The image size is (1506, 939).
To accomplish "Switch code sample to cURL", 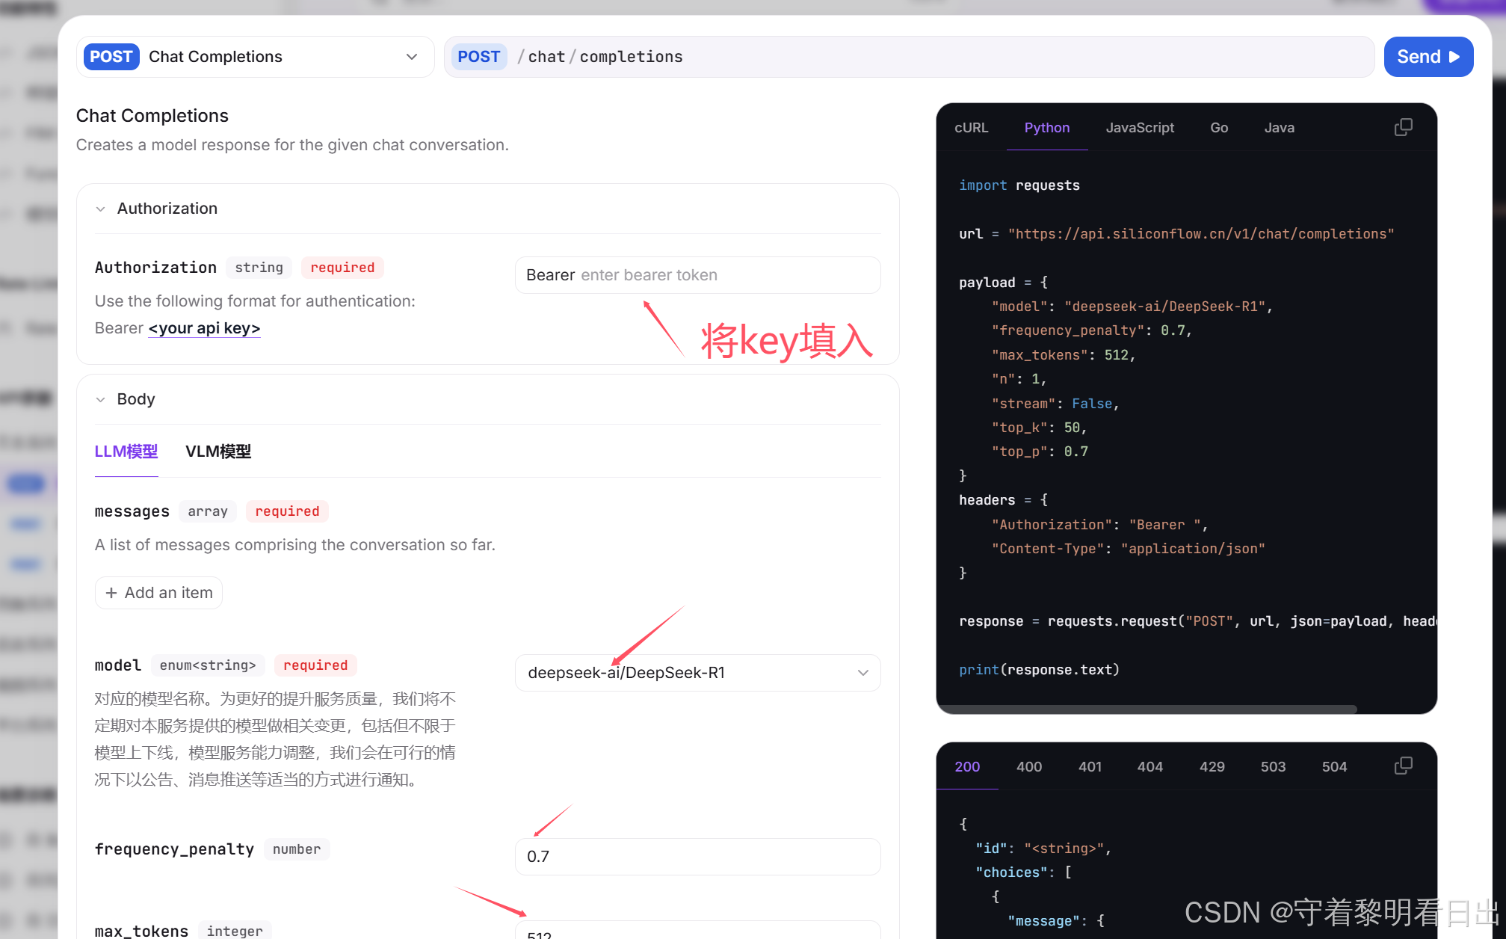I will (x=971, y=128).
